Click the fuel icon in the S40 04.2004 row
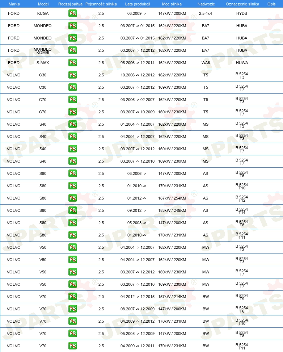The width and height of the screenshot is (283, 352). (x=72, y=137)
